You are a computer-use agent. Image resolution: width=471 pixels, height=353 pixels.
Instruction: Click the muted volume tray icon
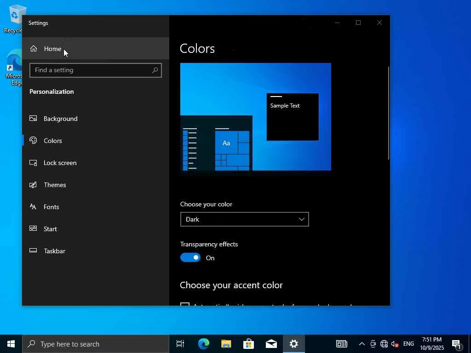395,344
